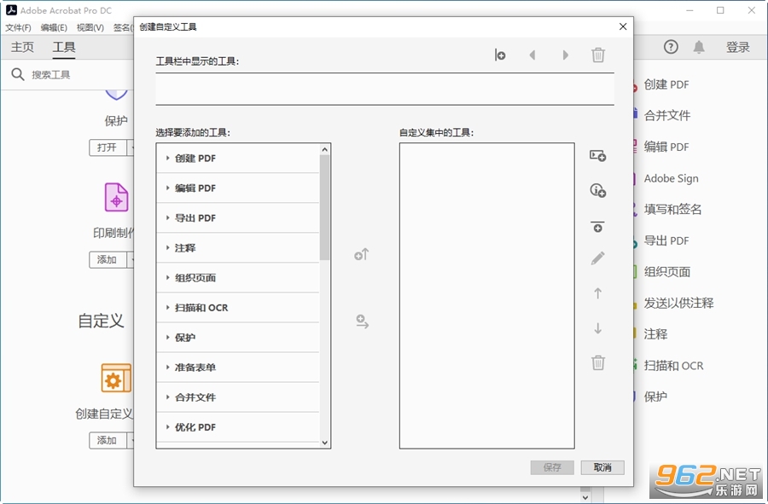Click the move left arrow icon in toolbar row

click(532, 55)
